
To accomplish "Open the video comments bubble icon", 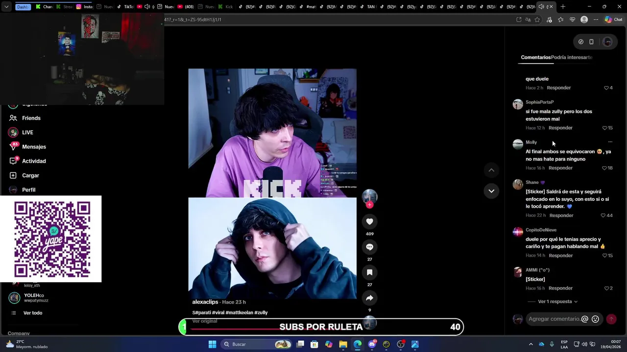I will (x=369, y=247).
